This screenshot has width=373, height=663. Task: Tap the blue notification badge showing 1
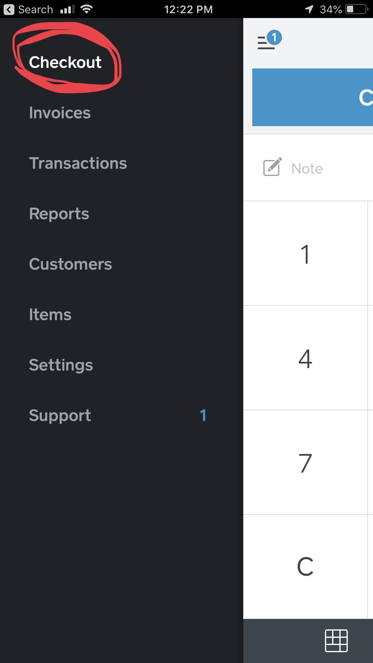tap(274, 38)
